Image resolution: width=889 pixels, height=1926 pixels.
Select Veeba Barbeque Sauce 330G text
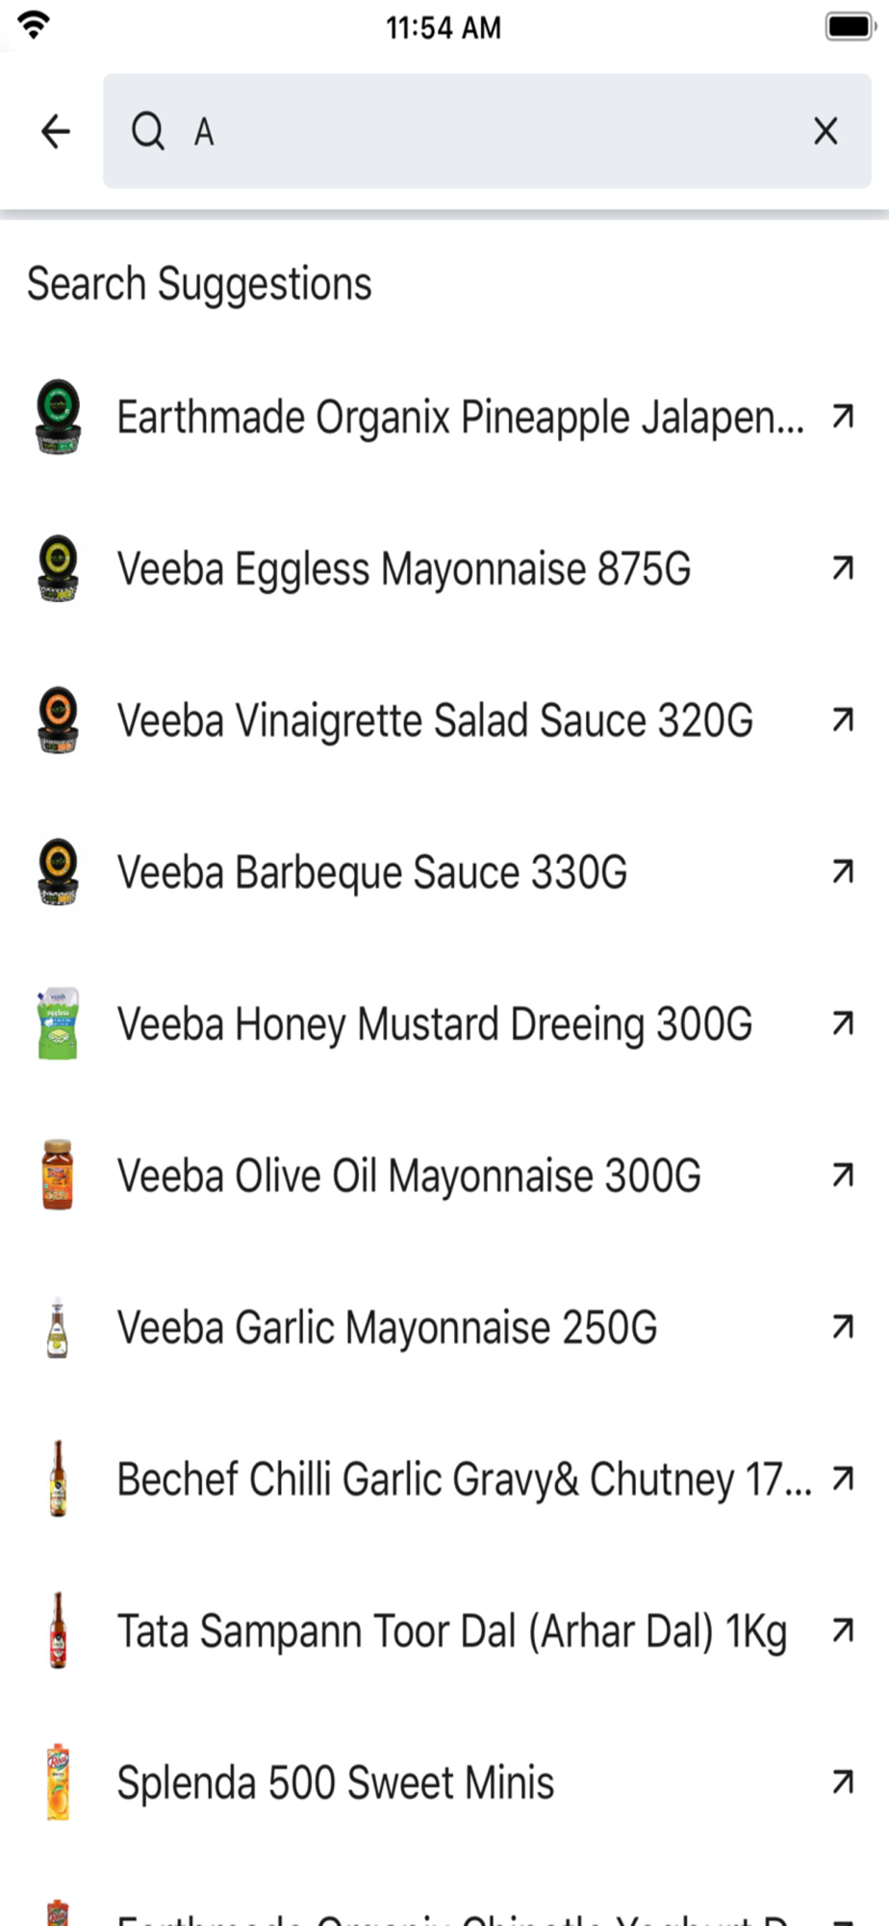click(372, 872)
